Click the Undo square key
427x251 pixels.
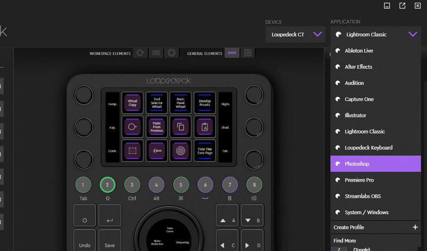85,240
